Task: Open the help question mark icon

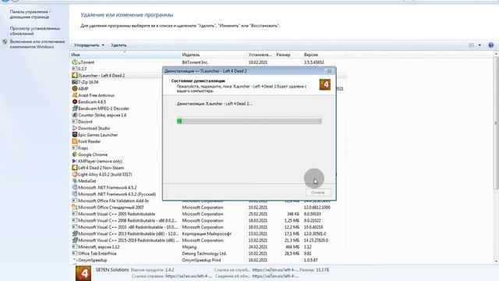Action: [x=490, y=45]
